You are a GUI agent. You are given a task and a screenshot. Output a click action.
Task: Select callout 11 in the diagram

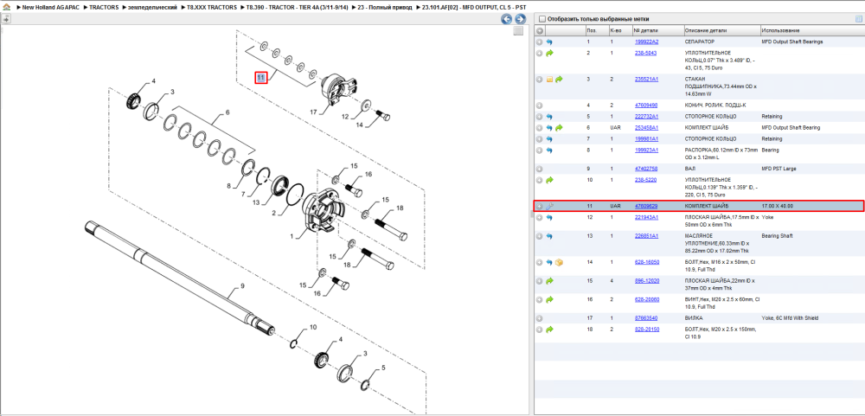[x=261, y=78]
